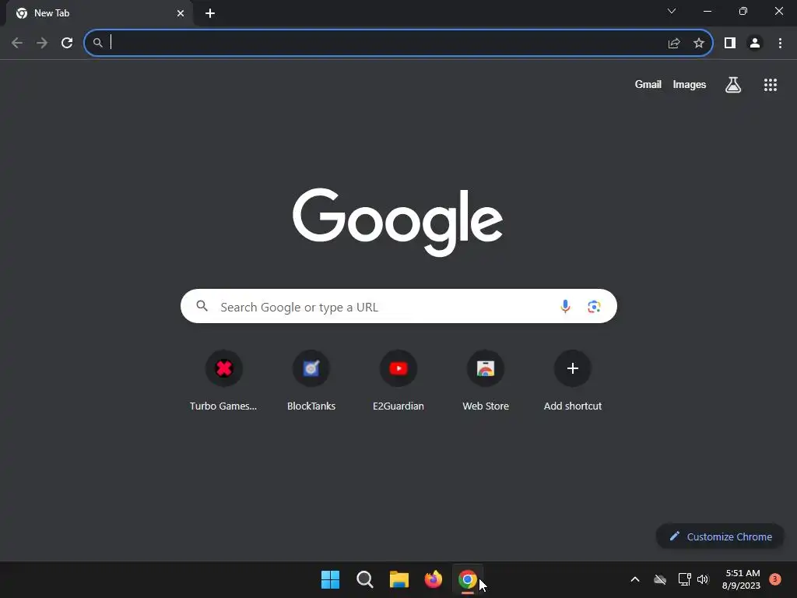Launch Firefox from the taskbar

(x=433, y=579)
